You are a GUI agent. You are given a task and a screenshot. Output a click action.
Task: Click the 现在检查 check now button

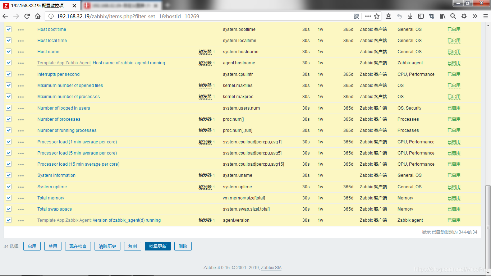pyautogui.click(x=78, y=246)
